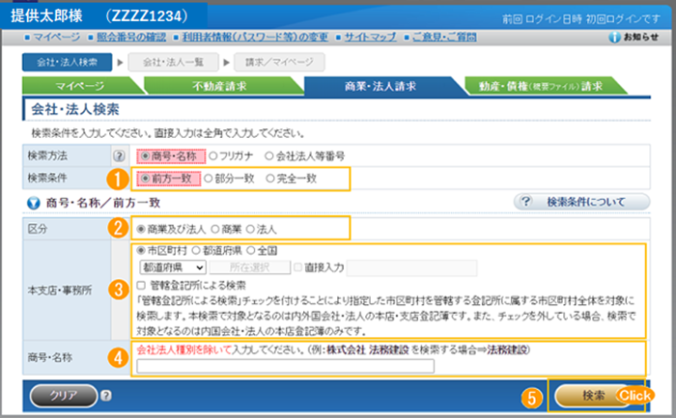Open the サイトマップ link
The image size is (676, 418).
tap(370, 37)
